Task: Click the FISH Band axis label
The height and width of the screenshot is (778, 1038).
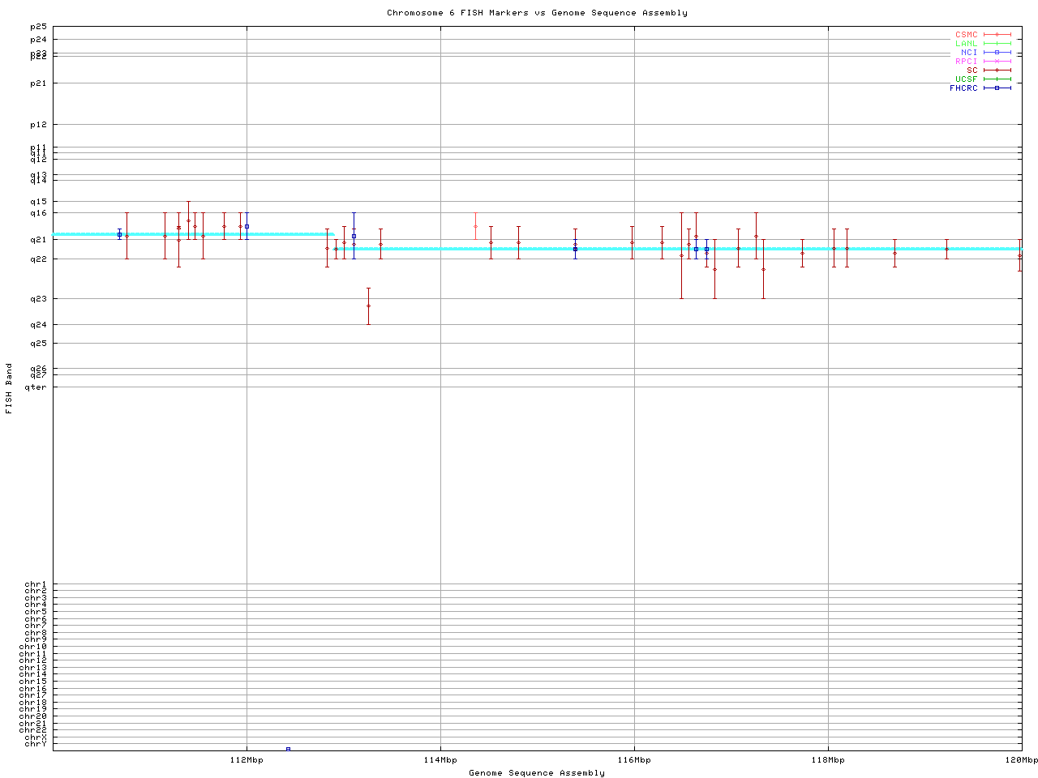Action: coord(9,388)
